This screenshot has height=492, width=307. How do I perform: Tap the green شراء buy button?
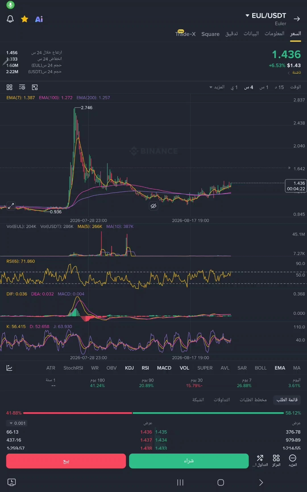tap(189, 461)
